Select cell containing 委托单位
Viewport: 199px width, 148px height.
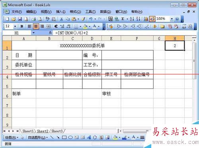click(x=24, y=65)
